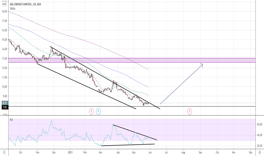Click the 16.00 price axis label

click(x=5, y=30)
